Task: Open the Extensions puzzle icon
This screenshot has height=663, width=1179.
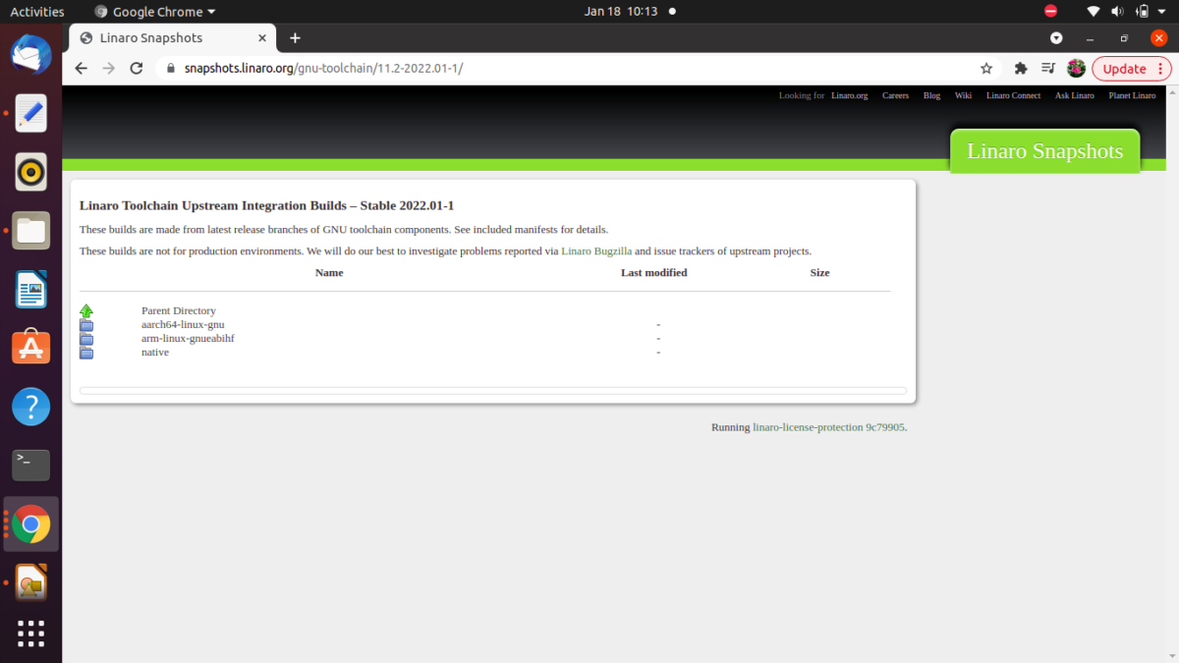Action: pos(1021,69)
